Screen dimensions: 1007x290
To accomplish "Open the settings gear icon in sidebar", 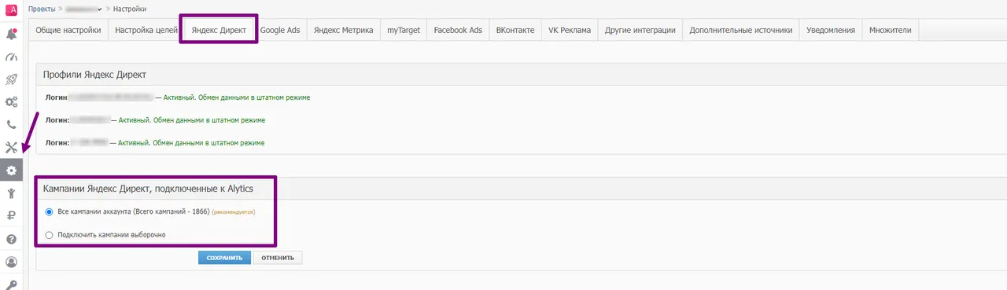I will coord(11,170).
